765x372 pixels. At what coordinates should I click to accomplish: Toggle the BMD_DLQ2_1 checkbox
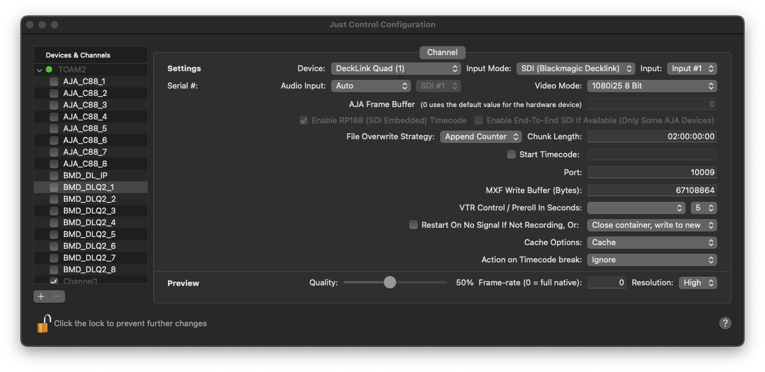tap(54, 188)
